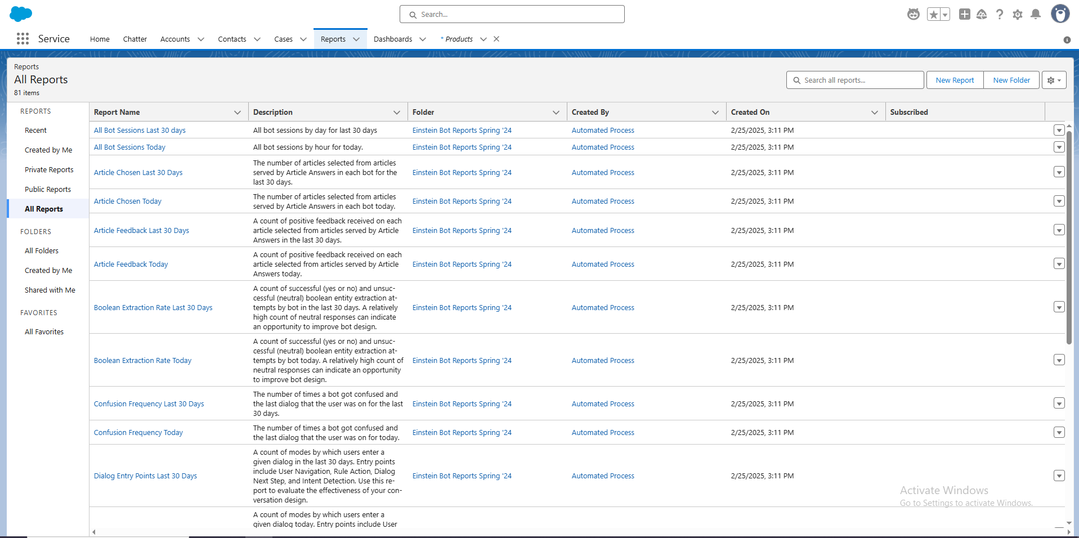Open Dialog Entry Points Last 30 Days report
This screenshot has width=1079, height=538.
(145, 476)
